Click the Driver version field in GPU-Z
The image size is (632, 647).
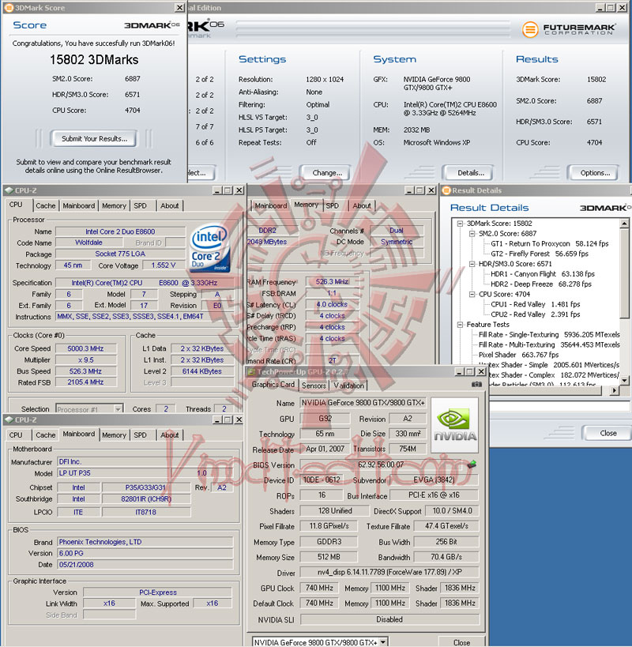pos(389,572)
